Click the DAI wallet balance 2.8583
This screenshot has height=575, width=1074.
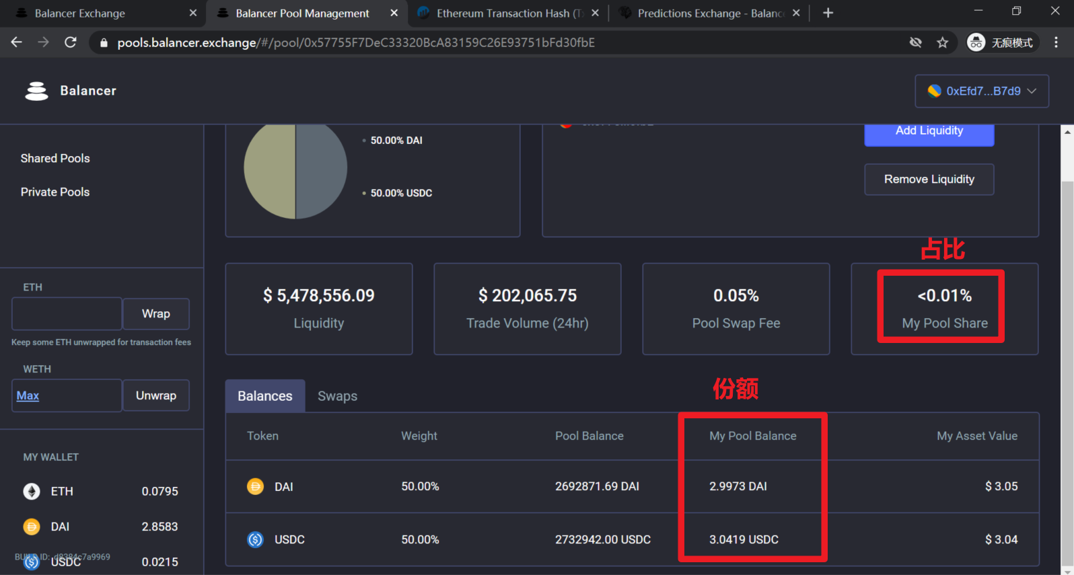[x=160, y=527]
